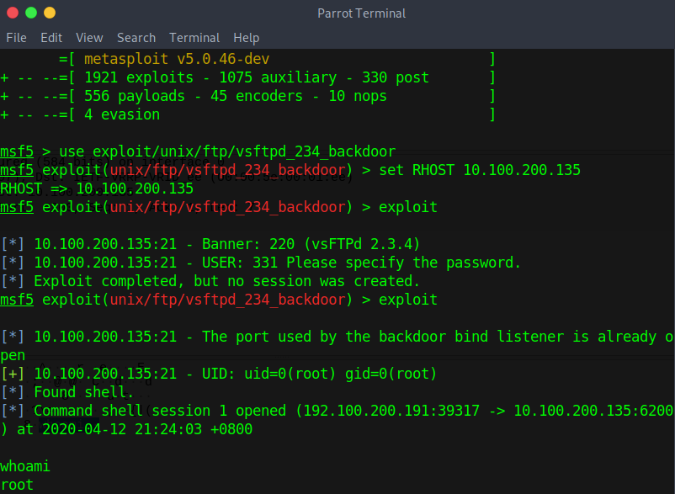The image size is (675, 494).
Task: Click the 'whoami' command line
Action: coord(25,466)
